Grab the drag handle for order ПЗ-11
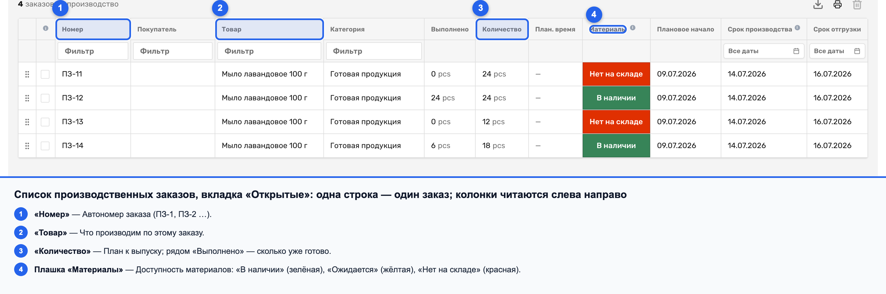Image resolution: width=886 pixels, height=294 pixels. (x=27, y=74)
